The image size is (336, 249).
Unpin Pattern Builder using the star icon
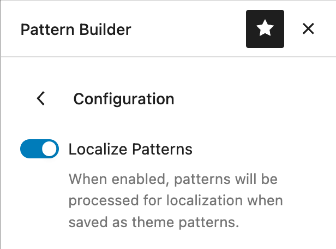265,29
